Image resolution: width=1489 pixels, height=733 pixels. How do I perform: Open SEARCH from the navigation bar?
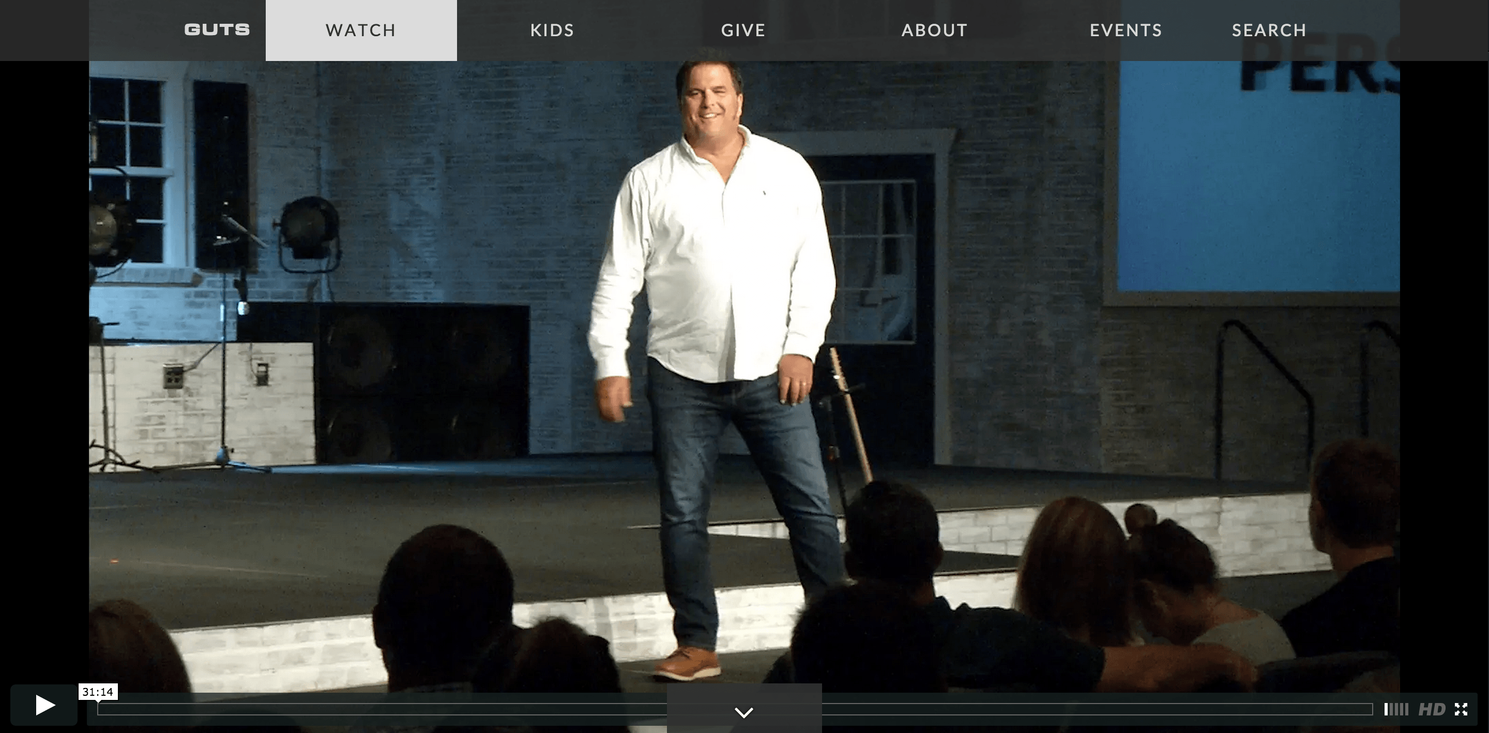tap(1269, 30)
